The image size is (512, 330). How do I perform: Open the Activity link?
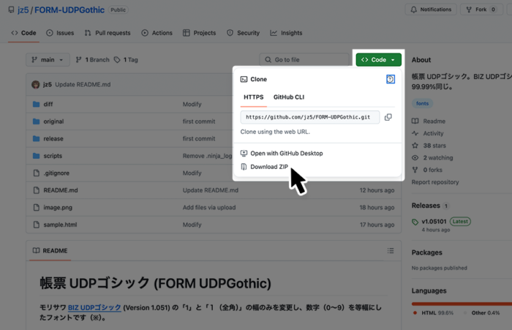pyautogui.click(x=433, y=133)
